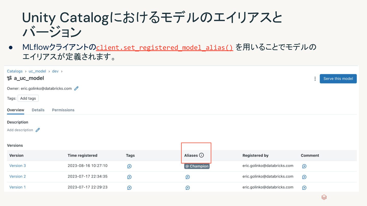Screen dimensions: 367x206
Task: Click the Serve this model button
Action: click(338, 79)
